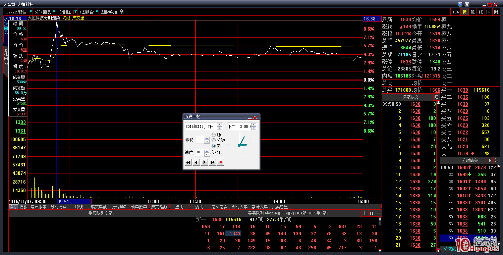Open the 分时回忆 dropdown arrow
This screenshot has width=503, height=255.
point(54,12)
